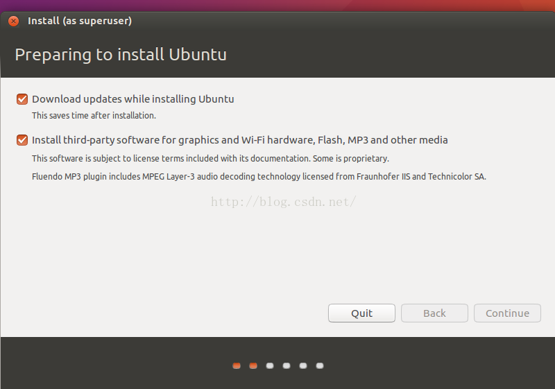The image size is (555, 389).
Task: Toggle Install third-party software checkbox
Action: pos(22,140)
